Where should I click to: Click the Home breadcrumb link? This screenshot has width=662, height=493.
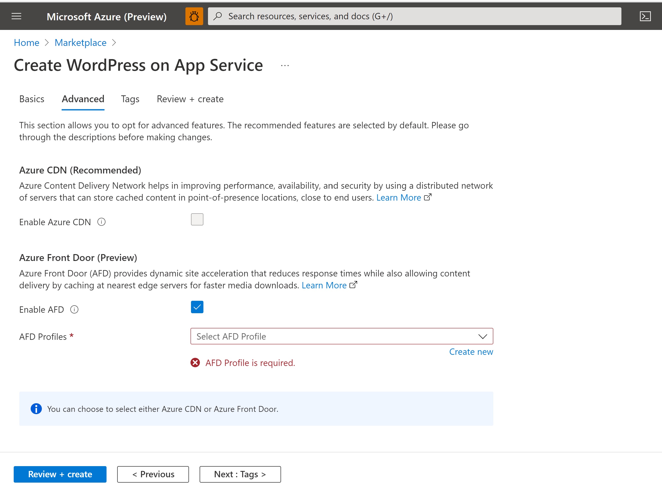coord(26,42)
